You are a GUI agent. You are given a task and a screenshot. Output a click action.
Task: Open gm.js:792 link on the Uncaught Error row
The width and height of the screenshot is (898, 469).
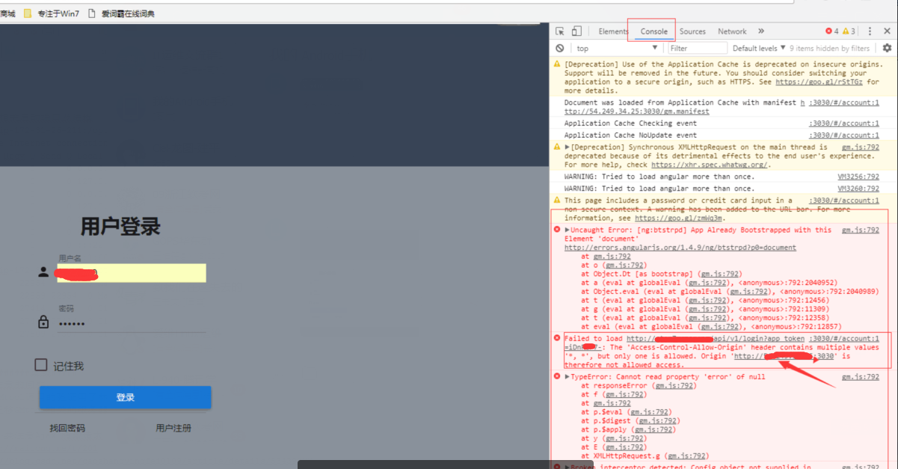coord(861,230)
